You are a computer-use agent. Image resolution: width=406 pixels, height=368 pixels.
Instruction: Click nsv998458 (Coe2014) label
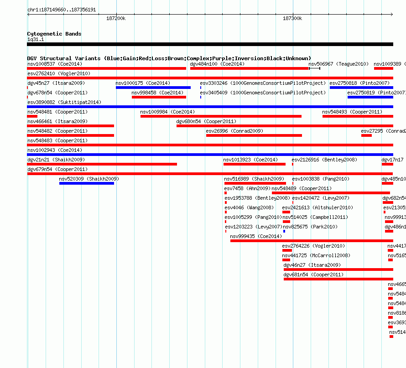pyautogui.click(x=157, y=93)
